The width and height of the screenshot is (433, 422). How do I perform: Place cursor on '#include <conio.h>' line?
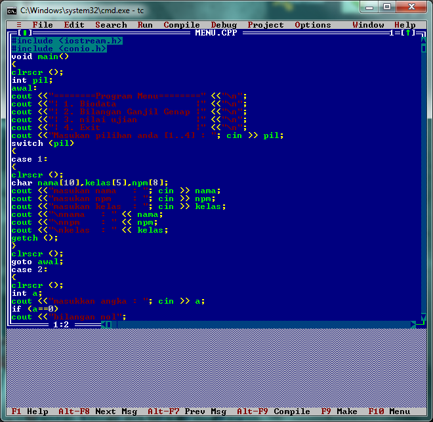[59, 49]
